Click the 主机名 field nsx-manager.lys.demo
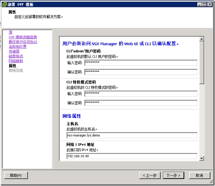The height and width of the screenshot is (186, 215). 132,135
